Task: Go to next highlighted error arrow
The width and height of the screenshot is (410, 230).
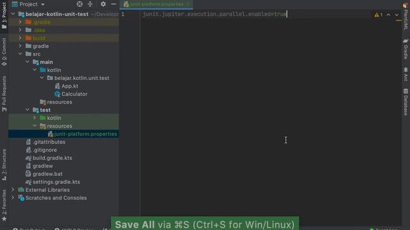Action: point(397,15)
